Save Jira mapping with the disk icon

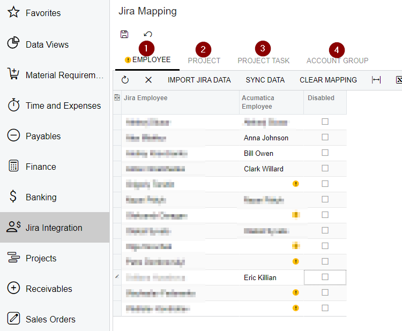[x=124, y=34]
